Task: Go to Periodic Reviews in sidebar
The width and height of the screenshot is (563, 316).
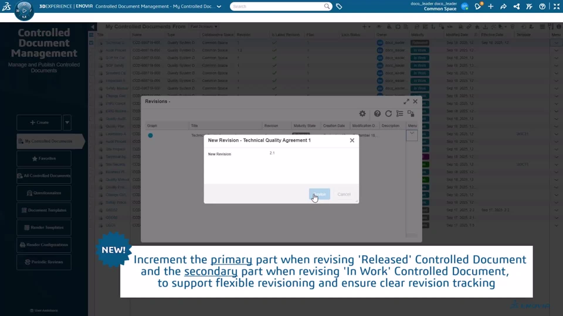Action: point(44,262)
